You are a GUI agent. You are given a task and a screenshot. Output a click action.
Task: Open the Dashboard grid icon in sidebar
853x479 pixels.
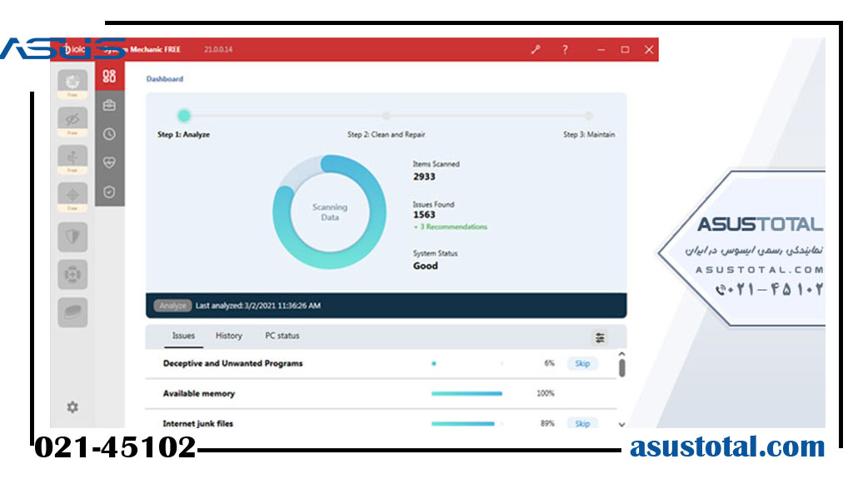(x=109, y=76)
